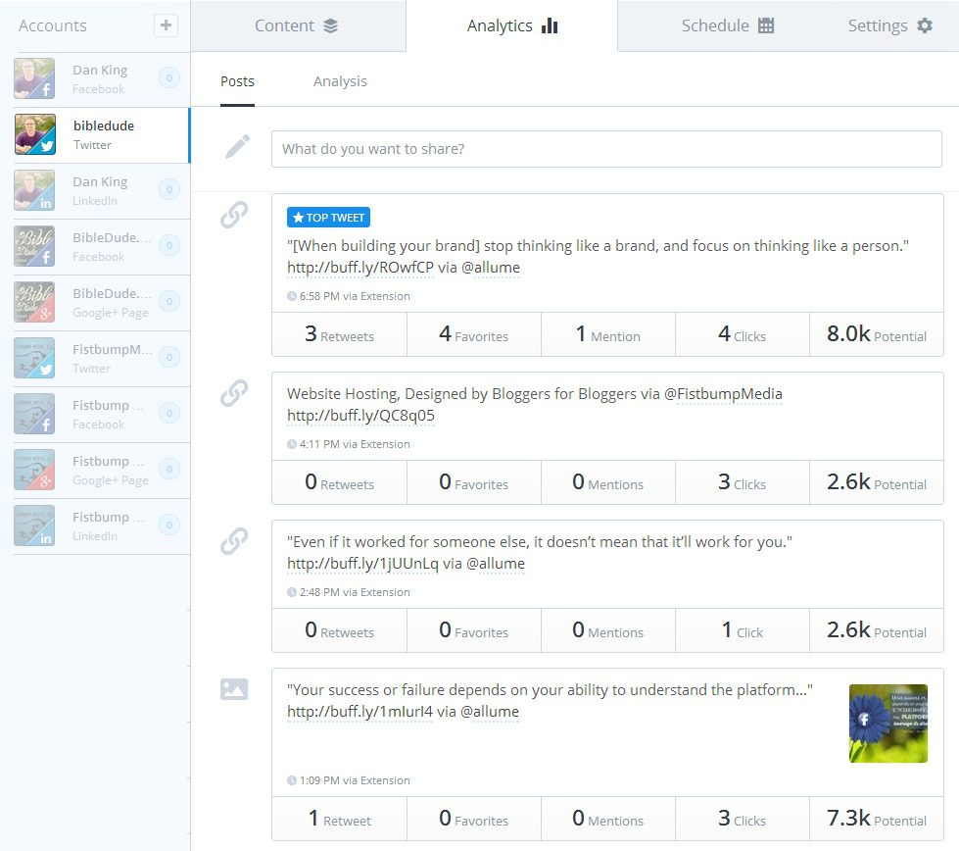
Task: Click the photo icon next to the bottom post
Action: pos(233,689)
